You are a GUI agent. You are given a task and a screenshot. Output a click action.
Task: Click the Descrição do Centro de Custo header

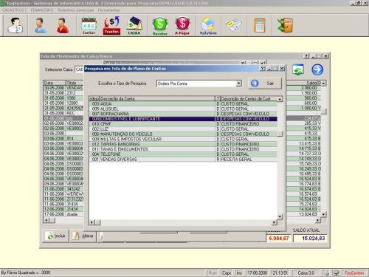point(249,99)
